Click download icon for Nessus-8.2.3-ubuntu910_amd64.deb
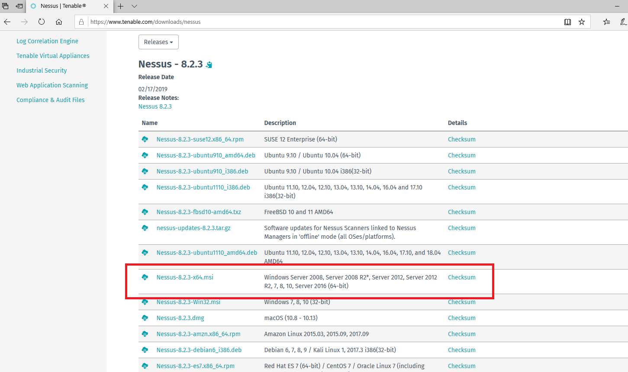This screenshot has height=372, width=628. 145,155
